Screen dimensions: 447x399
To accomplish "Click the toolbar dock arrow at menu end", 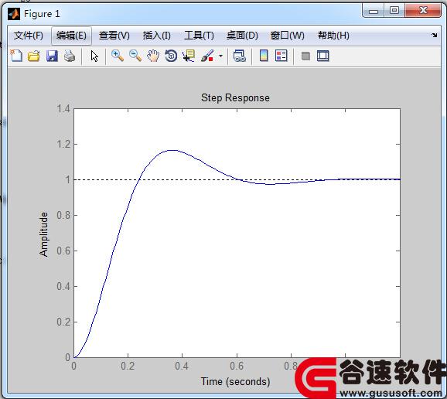I will [x=434, y=36].
